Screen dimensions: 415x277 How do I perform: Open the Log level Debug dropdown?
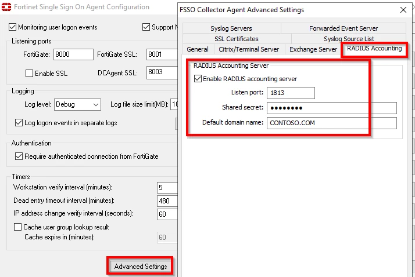[x=77, y=104]
